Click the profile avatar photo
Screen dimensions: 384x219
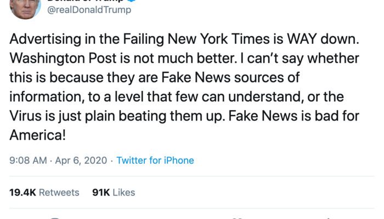pyautogui.click(x=26, y=8)
